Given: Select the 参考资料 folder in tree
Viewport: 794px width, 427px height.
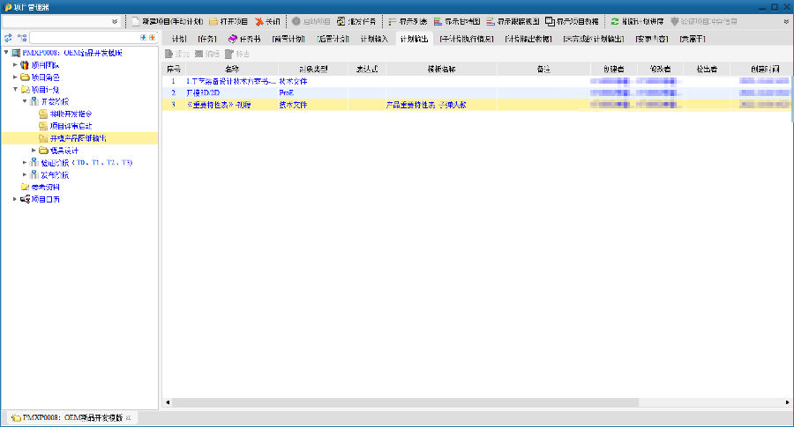Looking at the screenshot, I should point(46,187).
